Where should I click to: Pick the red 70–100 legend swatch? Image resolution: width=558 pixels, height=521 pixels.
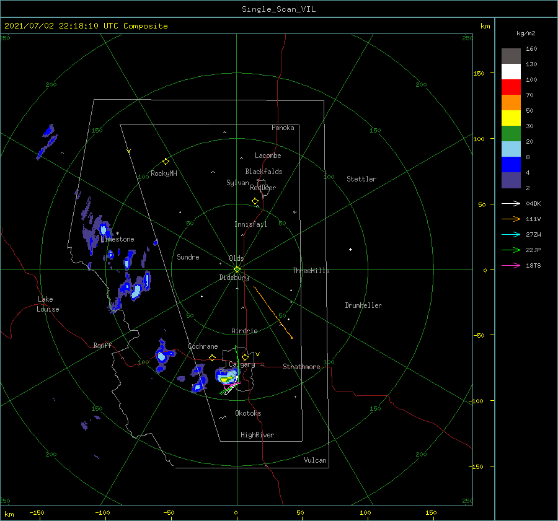tap(511, 87)
